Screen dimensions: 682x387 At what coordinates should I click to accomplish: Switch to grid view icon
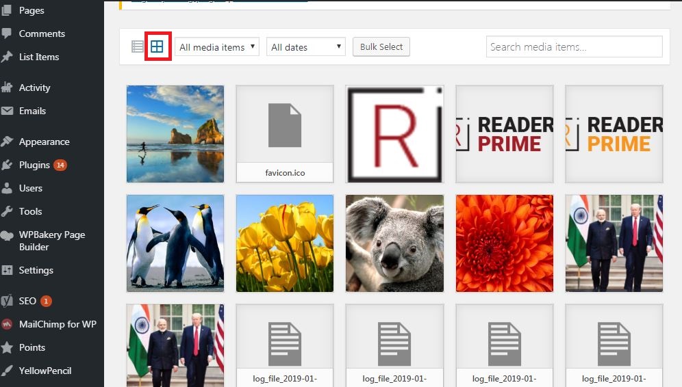tap(157, 46)
